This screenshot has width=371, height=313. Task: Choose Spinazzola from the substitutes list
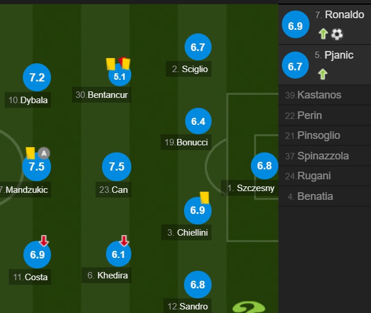pyautogui.click(x=322, y=156)
